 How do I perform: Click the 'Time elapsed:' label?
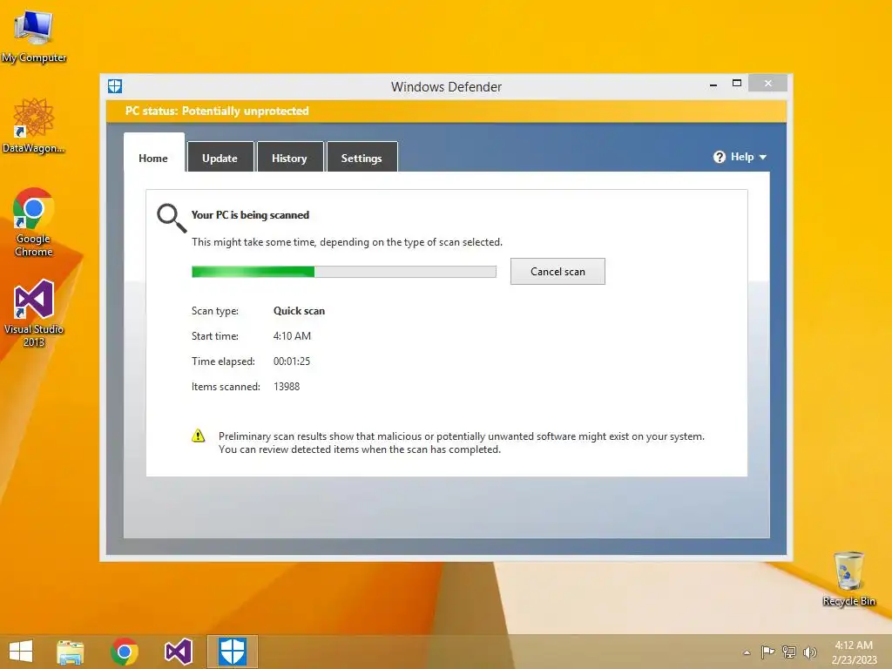223,362
